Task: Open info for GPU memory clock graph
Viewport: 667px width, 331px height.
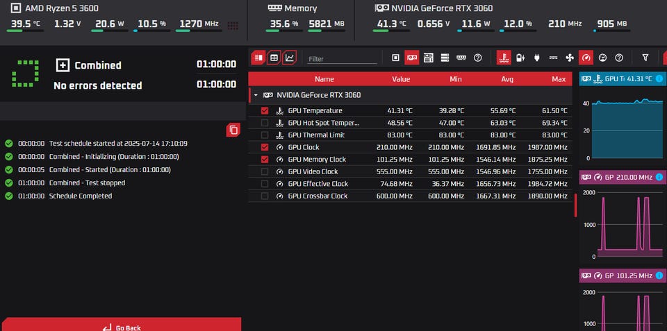Action: coord(659,275)
